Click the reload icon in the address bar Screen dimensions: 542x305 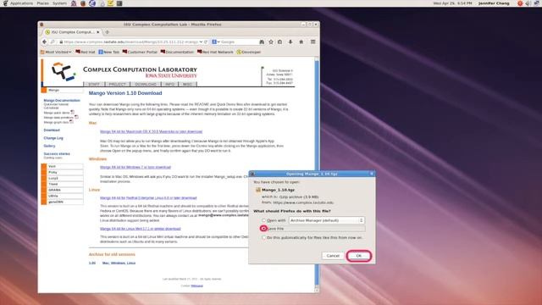tap(206, 42)
